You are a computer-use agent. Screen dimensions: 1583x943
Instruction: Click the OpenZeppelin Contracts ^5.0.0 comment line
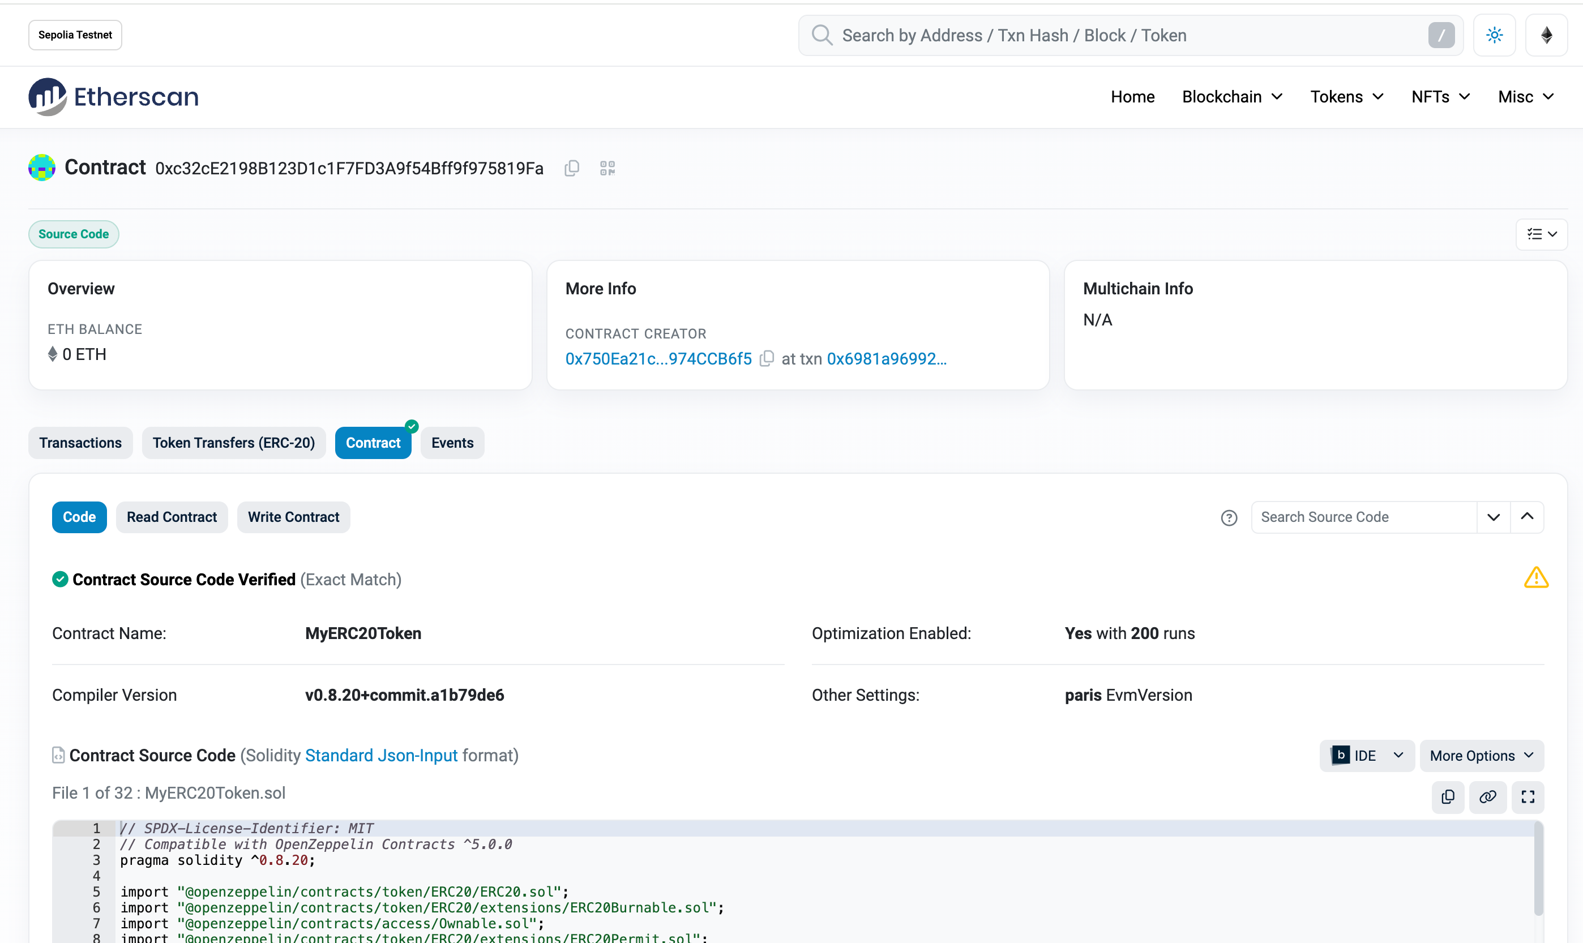tap(316, 845)
